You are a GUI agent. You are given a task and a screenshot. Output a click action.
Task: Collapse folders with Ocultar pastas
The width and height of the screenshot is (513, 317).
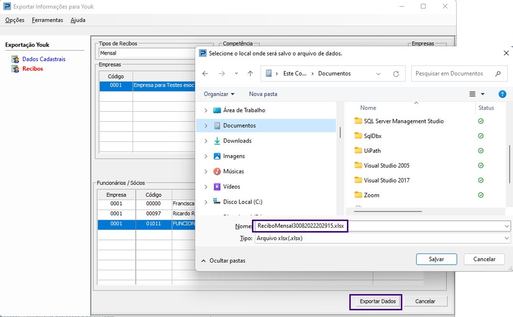[223, 260]
